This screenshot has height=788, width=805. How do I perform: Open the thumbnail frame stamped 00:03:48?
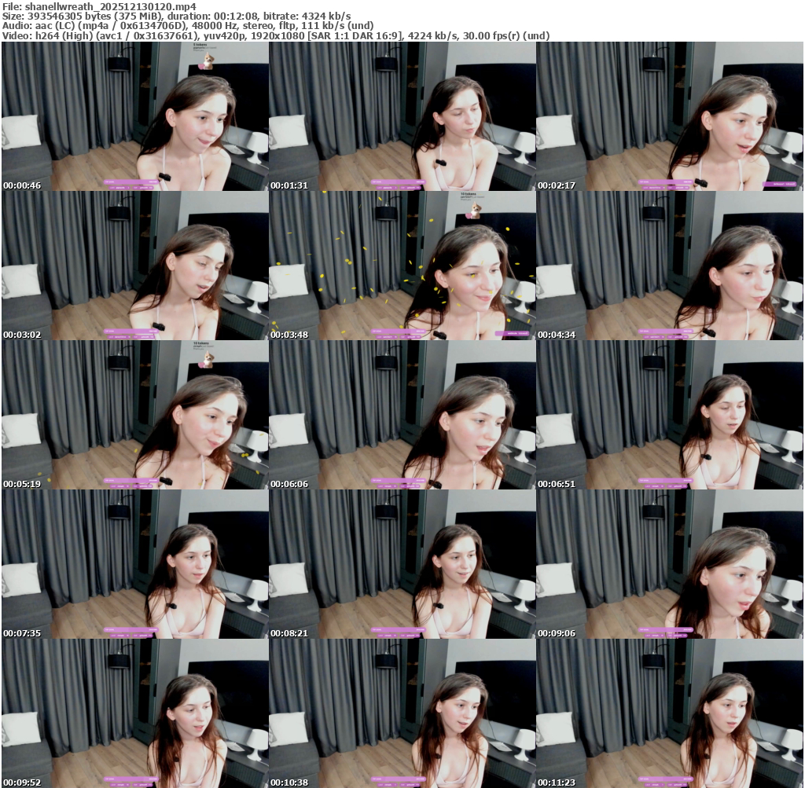(x=402, y=266)
